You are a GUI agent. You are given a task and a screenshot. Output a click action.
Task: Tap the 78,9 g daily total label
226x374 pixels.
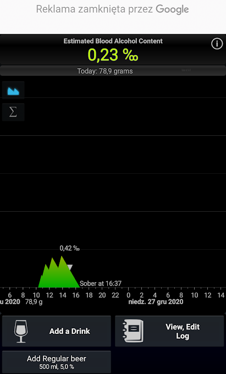34,302
